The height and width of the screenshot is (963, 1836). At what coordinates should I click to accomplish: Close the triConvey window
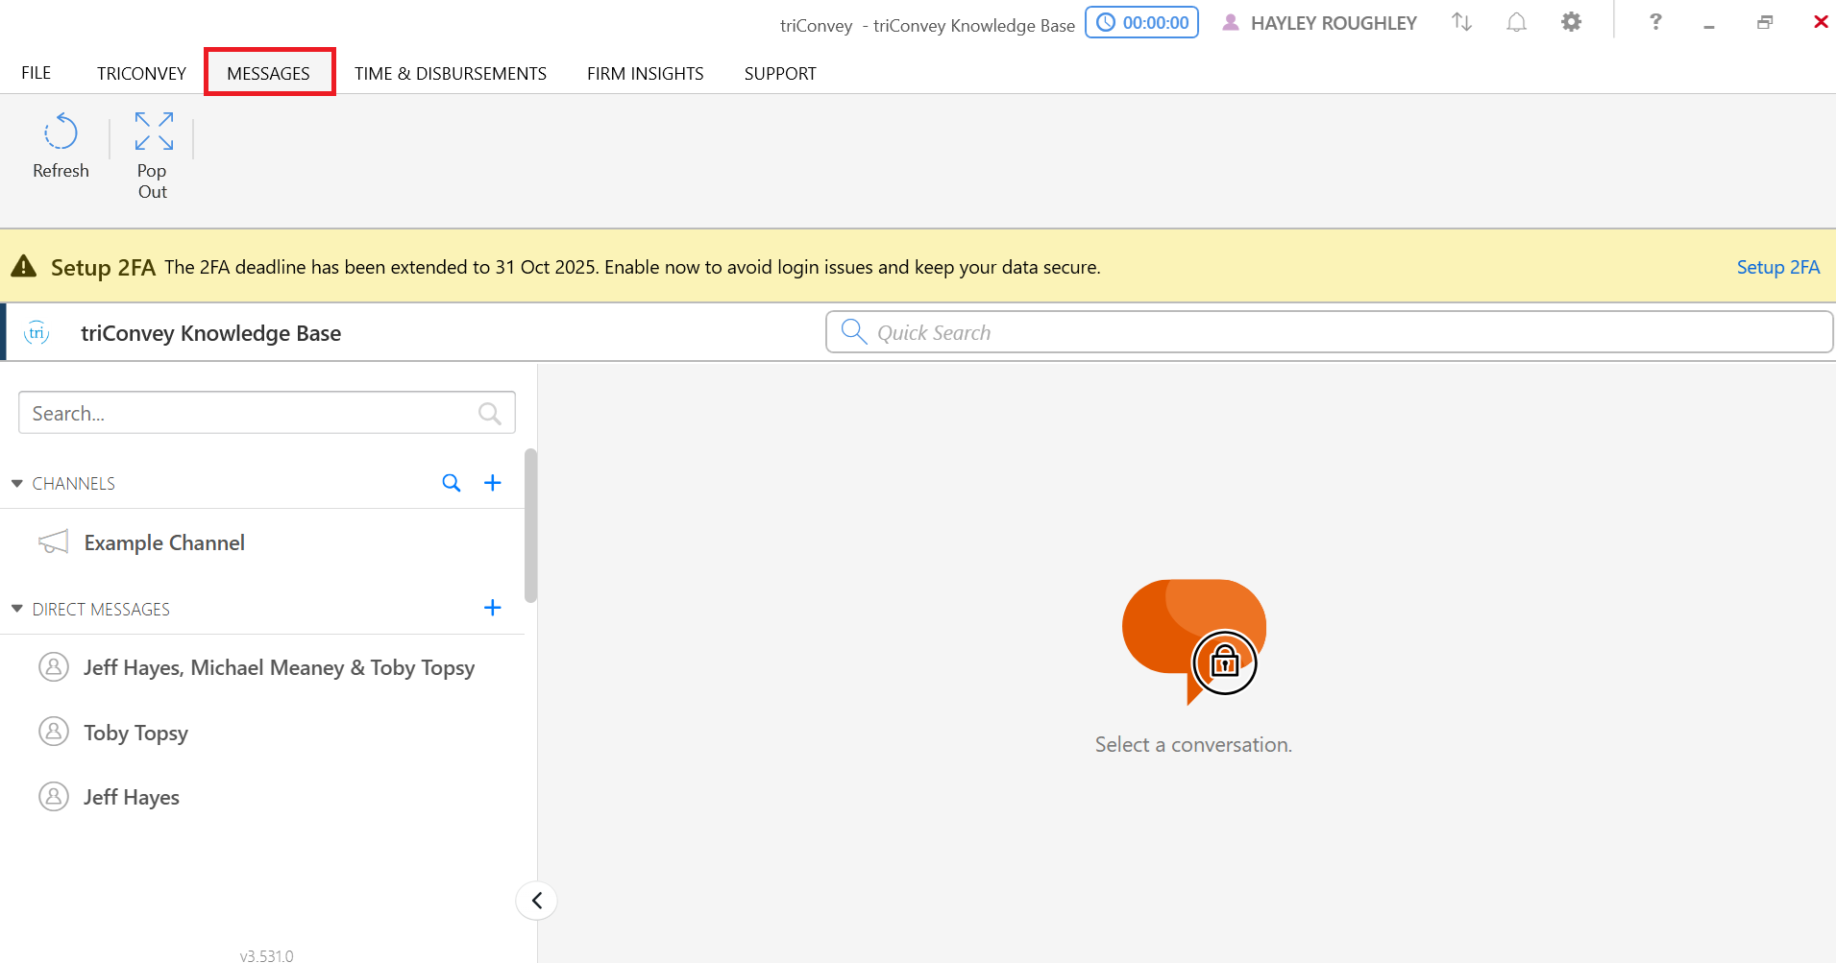click(x=1821, y=21)
